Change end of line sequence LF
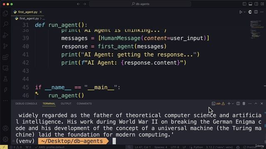The width and height of the screenshot is (266, 149). pyautogui.click(x=184, y=147)
